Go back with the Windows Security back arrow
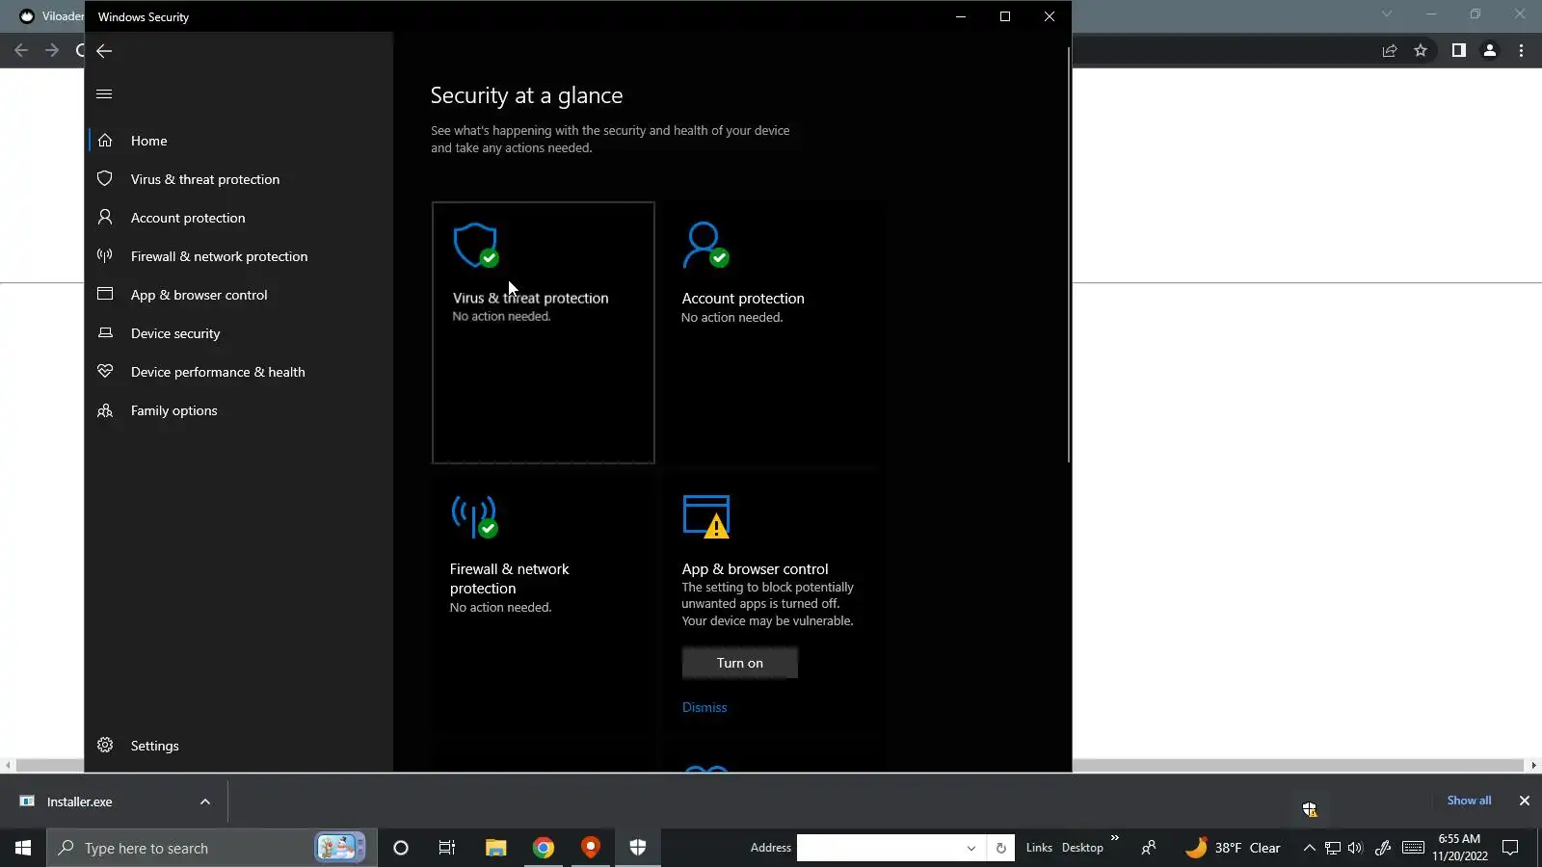 pos(104,51)
